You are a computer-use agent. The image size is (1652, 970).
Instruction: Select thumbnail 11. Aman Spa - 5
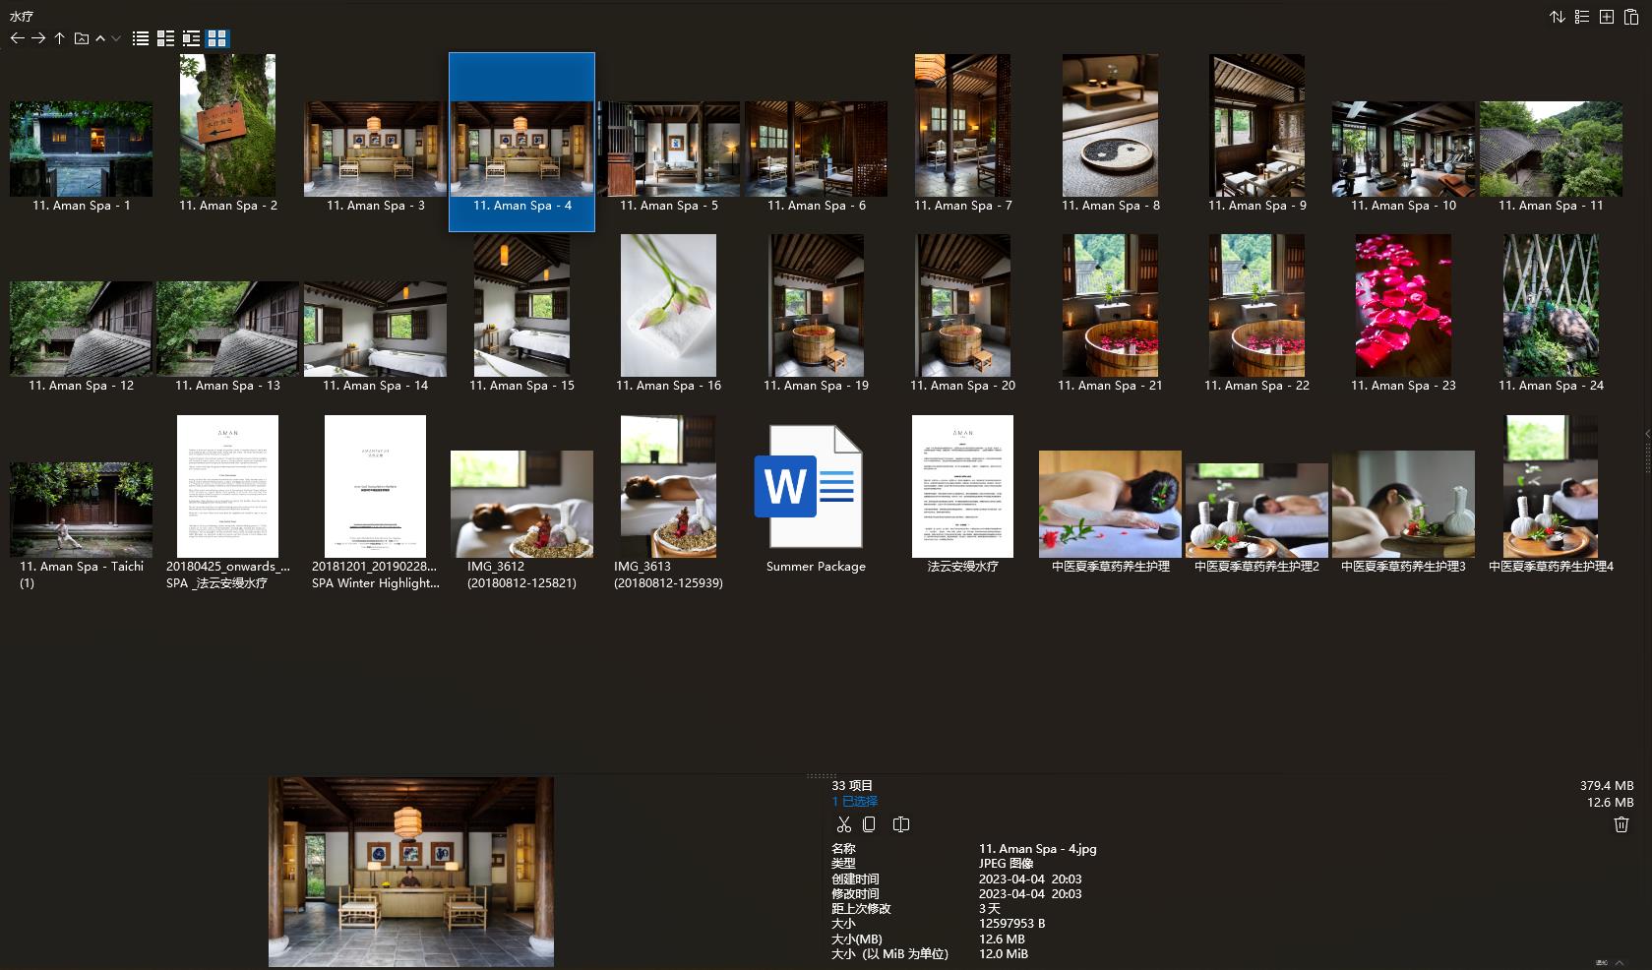tap(668, 149)
